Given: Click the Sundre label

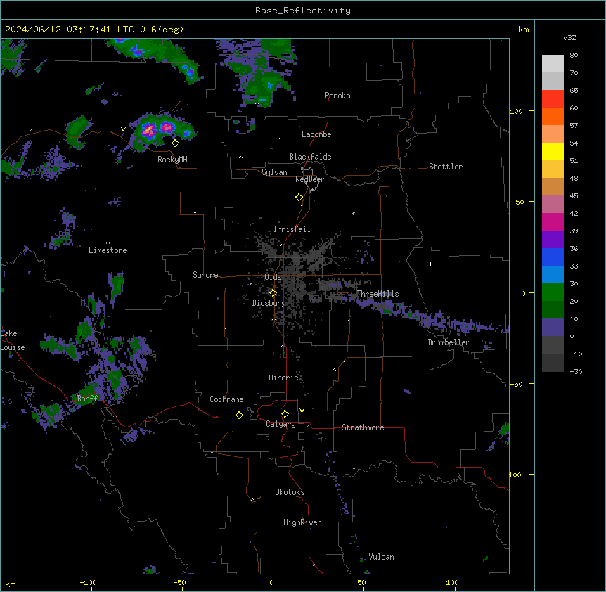Looking at the screenshot, I should pos(205,275).
